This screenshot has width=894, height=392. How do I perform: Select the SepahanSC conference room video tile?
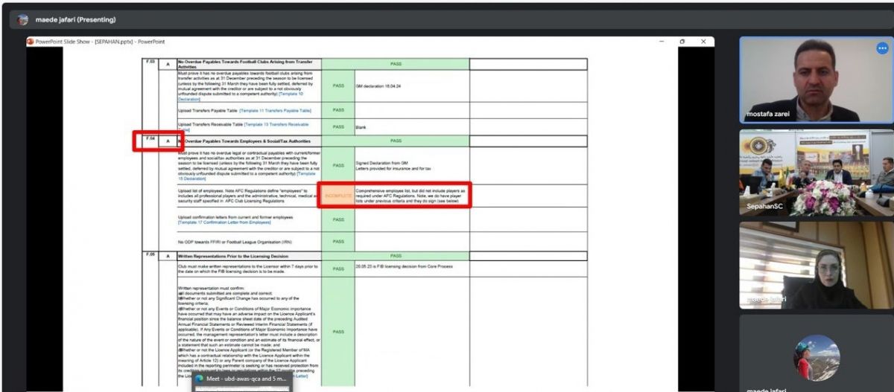(x=815, y=173)
